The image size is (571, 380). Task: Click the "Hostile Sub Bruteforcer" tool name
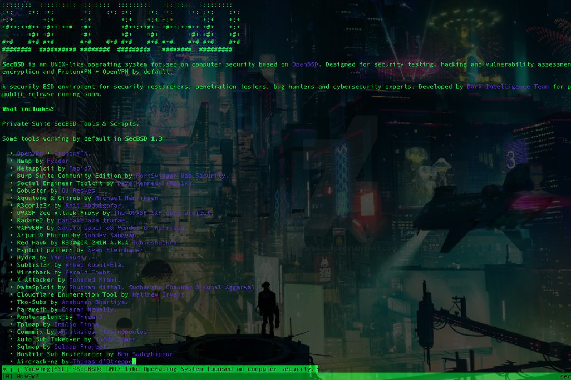60,354
